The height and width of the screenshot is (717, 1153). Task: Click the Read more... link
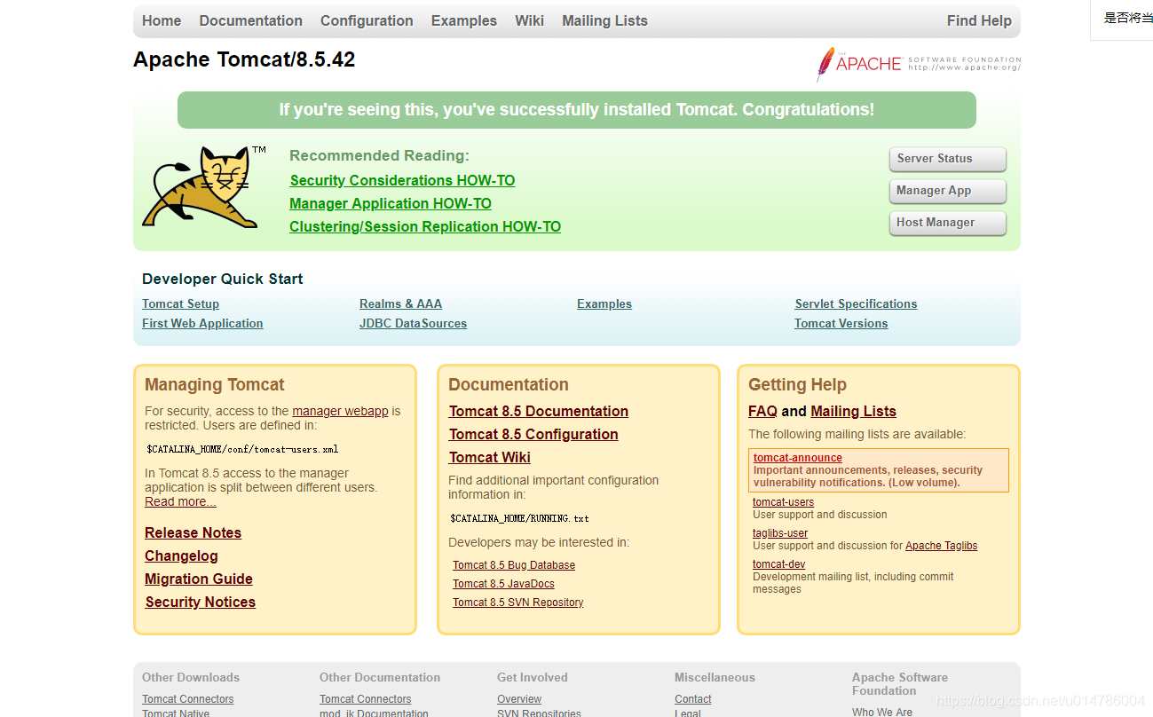pyautogui.click(x=180, y=501)
